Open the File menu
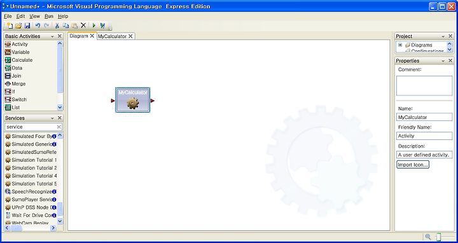The image size is (458, 243). [8, 17]
